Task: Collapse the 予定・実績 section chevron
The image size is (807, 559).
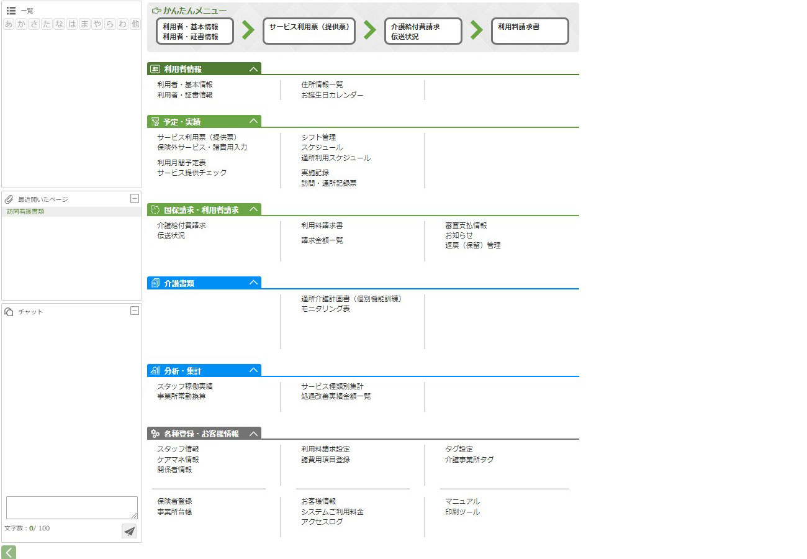Action: (x=253, y=122)
